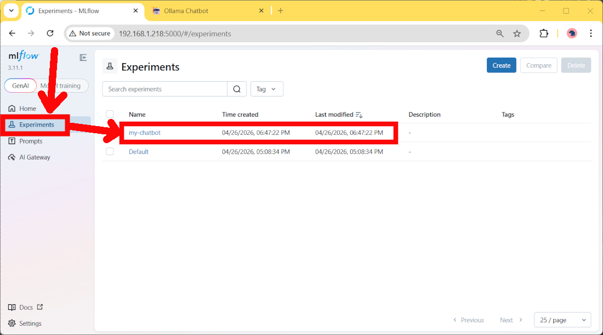Click the mlflow logo
The width and height of the screenshot is (603, 335).
pyautogui.click(x=23, y=55)
